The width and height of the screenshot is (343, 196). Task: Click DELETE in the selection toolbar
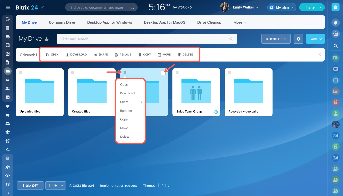pos(185,55)
